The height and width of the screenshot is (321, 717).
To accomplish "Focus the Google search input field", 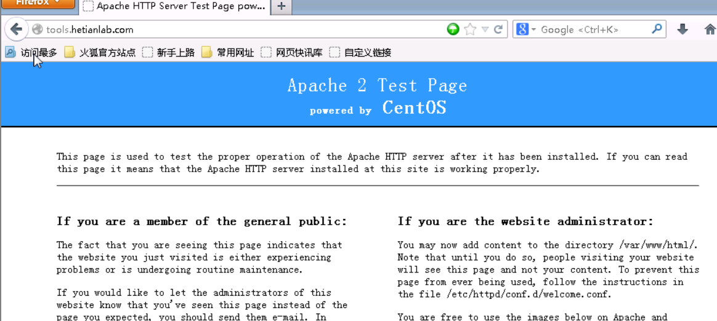I will (x=594, y=30).
